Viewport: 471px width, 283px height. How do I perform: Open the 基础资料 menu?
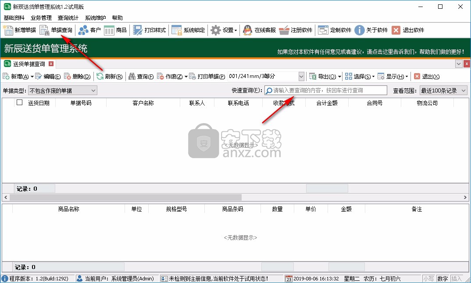(x=14, y=18)
